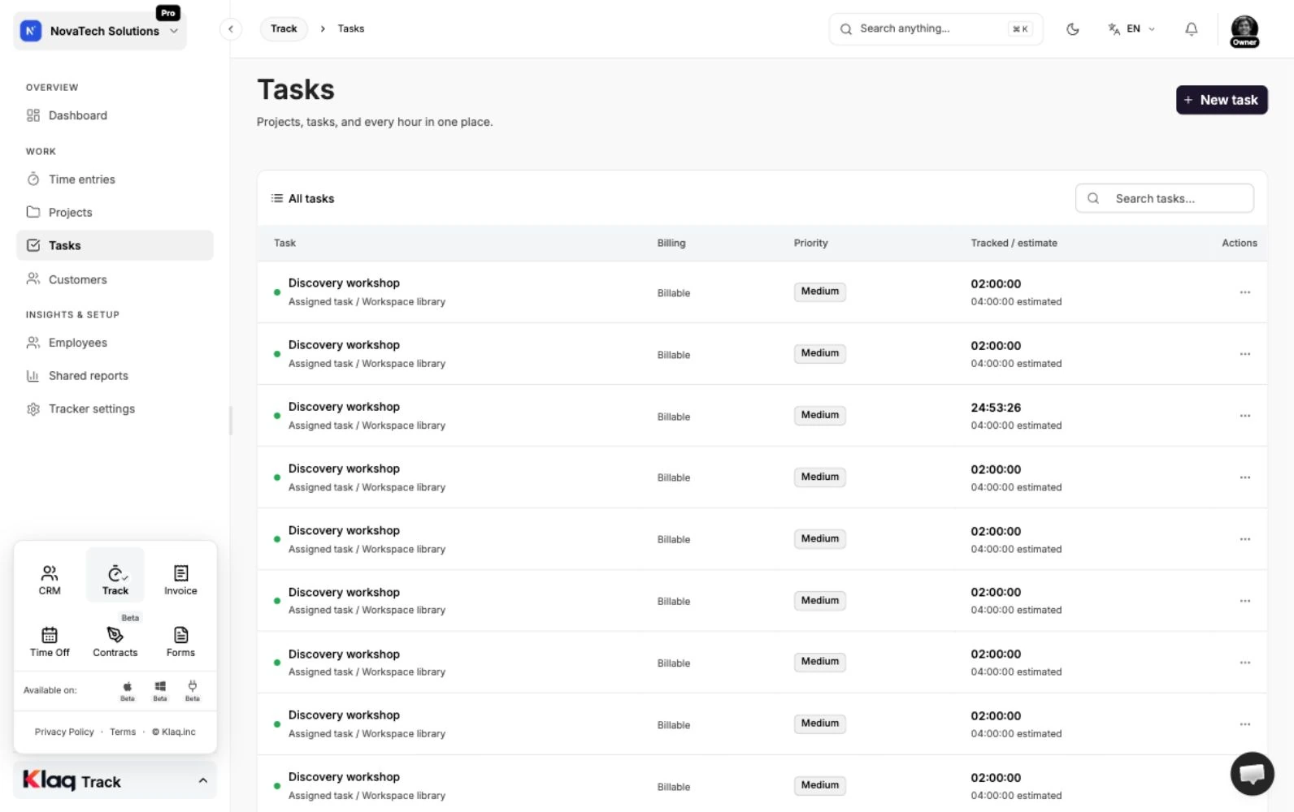Focus the Search tasks input
The width and height of the screenshot is (1294, 812).
point(1165,198)
